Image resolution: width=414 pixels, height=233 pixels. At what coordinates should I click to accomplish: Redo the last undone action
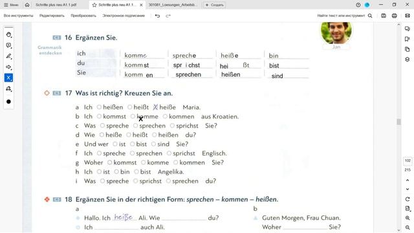pyautogui.click(x=168, y=16)
